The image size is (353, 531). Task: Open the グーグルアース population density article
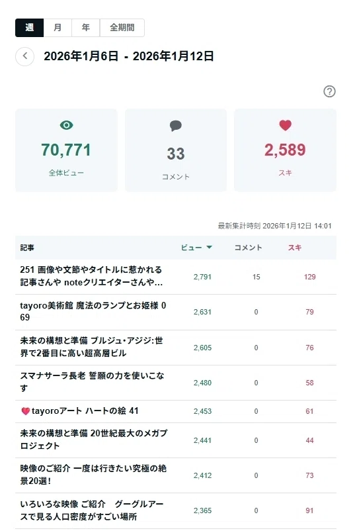click(92, 510)
